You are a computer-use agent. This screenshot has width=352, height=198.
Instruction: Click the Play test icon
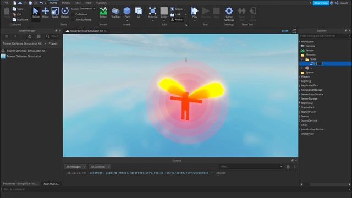(194, 11)
